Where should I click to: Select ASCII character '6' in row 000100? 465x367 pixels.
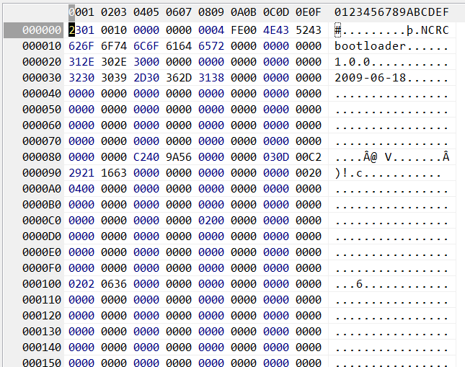pyautogui.click(x=359, y=284)
